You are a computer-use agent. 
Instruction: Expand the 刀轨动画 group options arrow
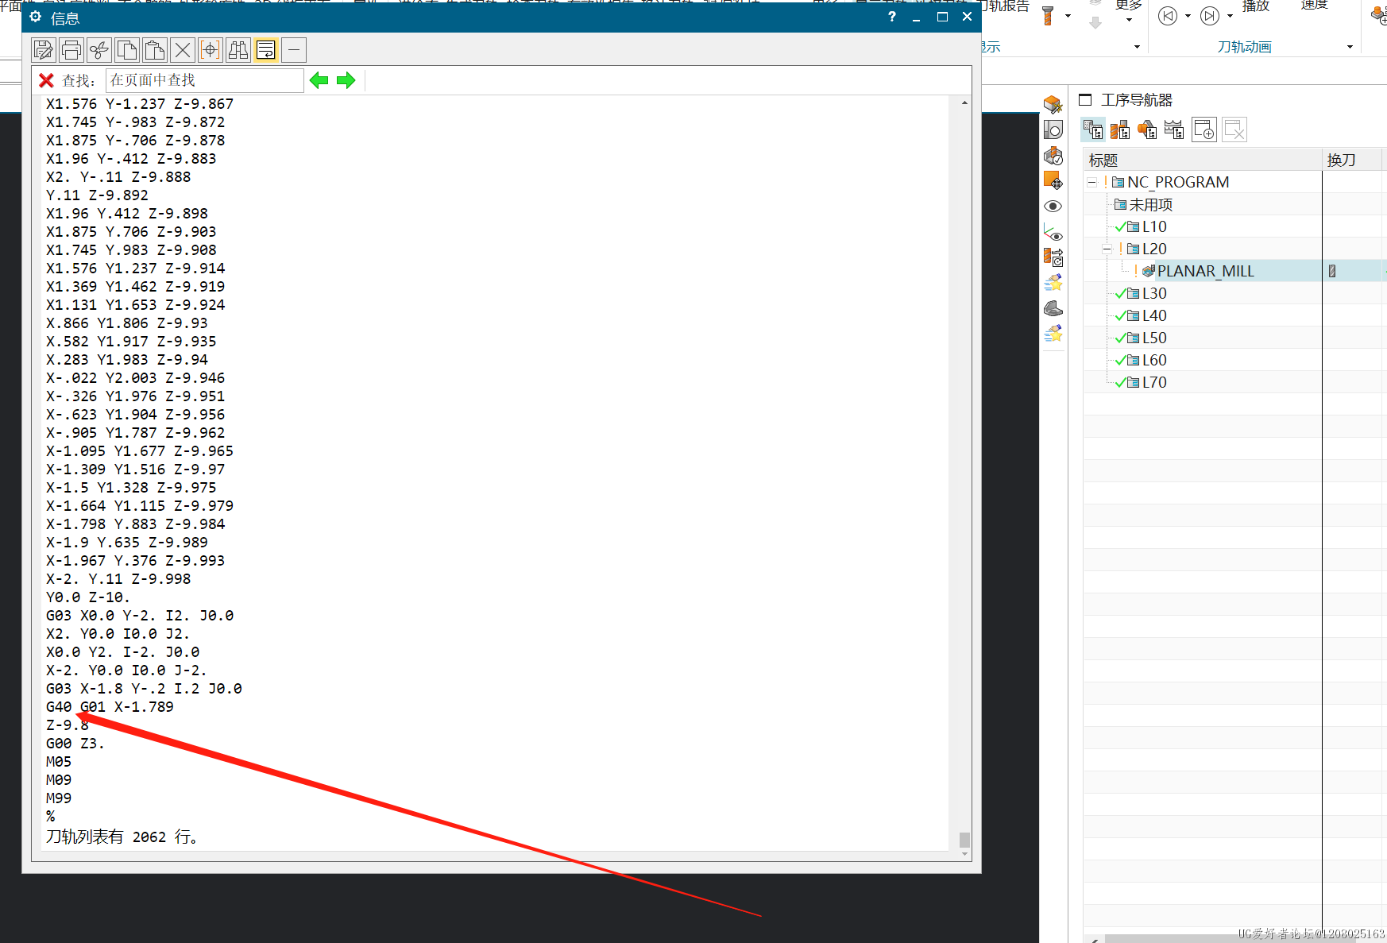pos(1350,47)
